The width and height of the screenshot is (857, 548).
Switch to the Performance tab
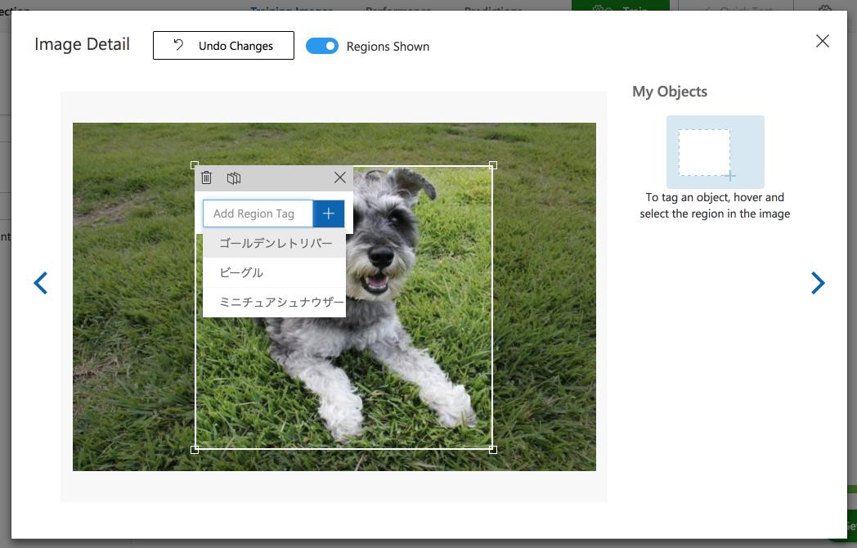[x=398, y=10]
